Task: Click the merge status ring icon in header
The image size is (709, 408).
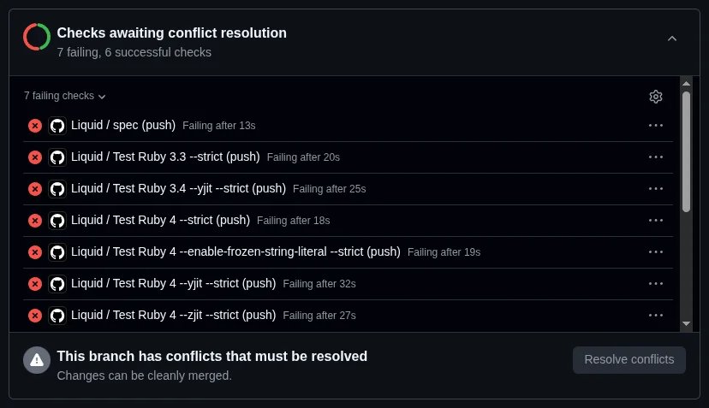Action: [37, 37]
